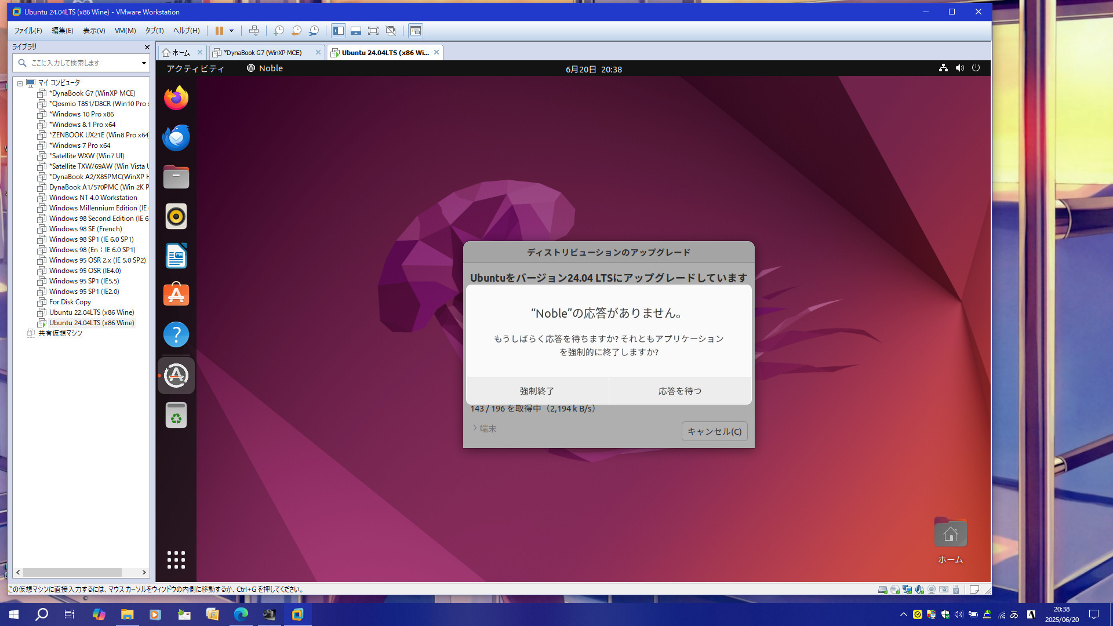The width and height of the screenshot is (1113, 626).
Task: Open the Trash icon in the dock
Action: point(176,415)
